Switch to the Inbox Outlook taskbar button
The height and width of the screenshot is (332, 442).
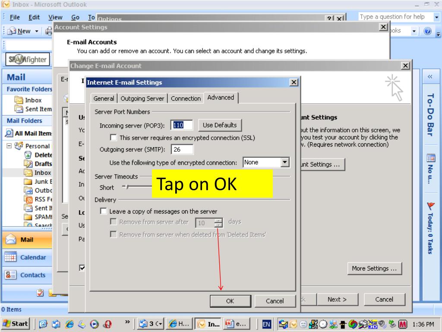point(208,324)
